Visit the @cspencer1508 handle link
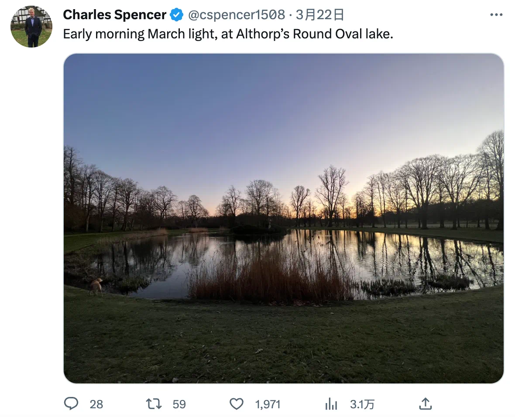 [237, 15]
